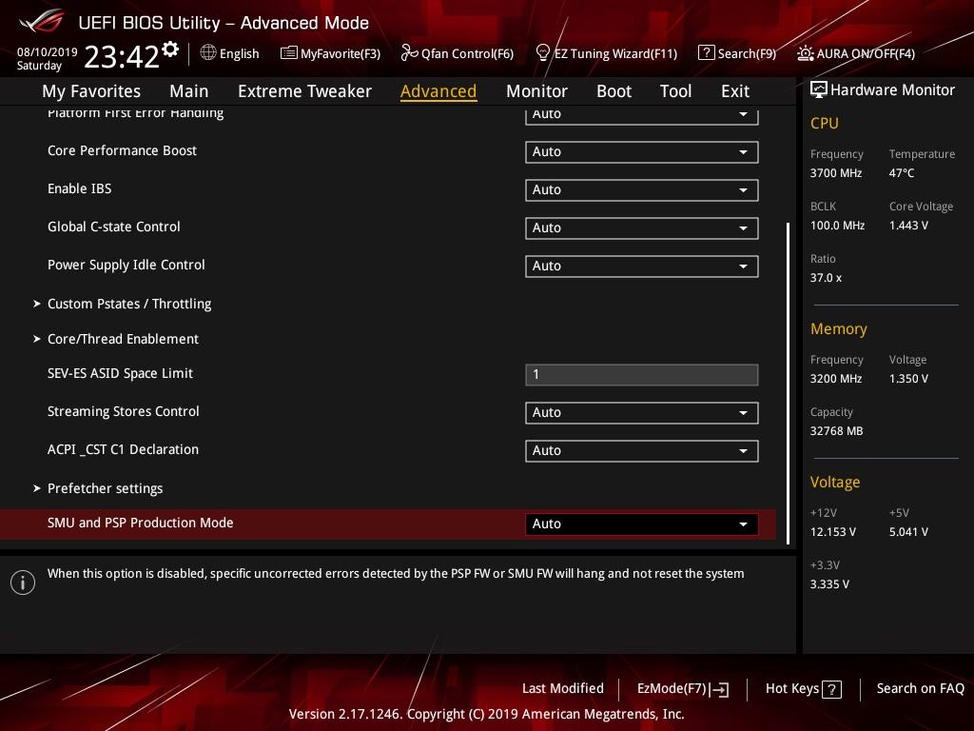Open Global C-state Control dropdown

click(x=642, y=228)
